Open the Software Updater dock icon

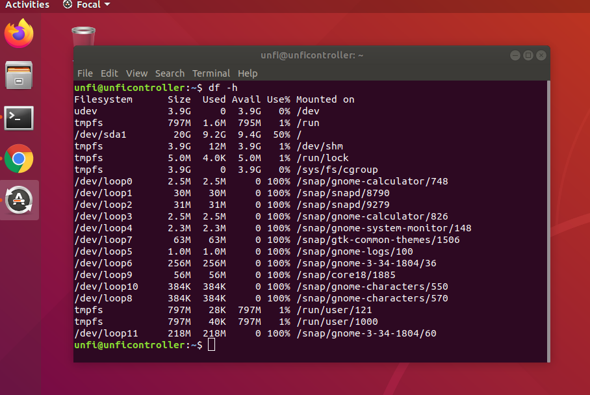(19, 200)
